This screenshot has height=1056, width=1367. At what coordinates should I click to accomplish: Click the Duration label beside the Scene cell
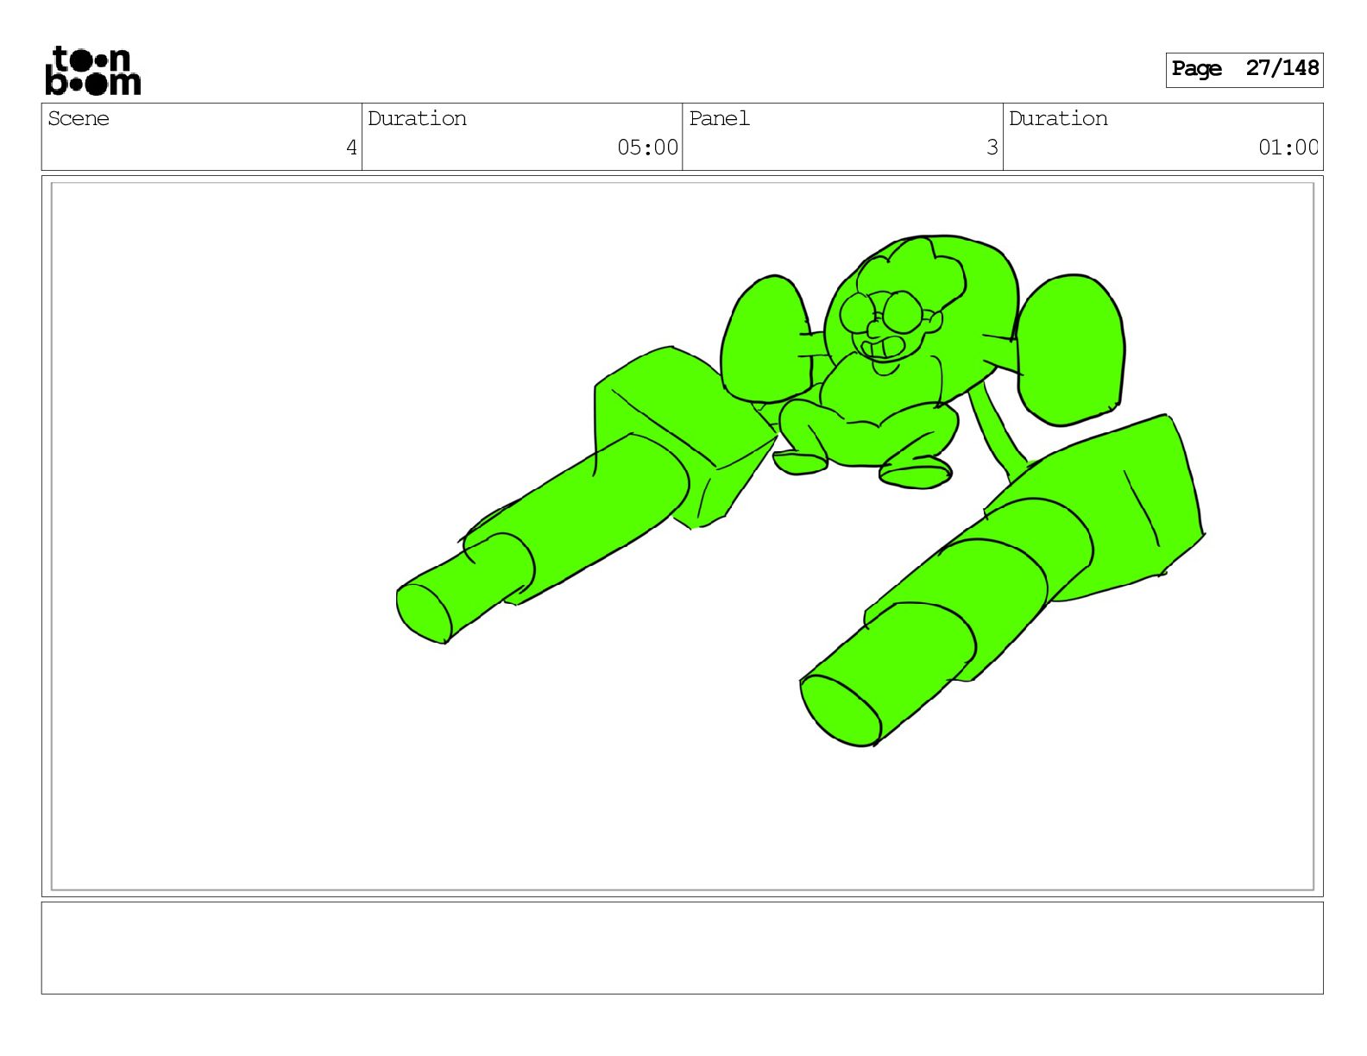[x=417, y=118]
